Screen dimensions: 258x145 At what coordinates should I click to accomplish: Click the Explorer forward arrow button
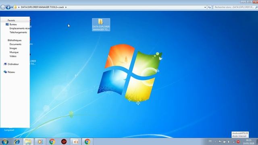8,7
